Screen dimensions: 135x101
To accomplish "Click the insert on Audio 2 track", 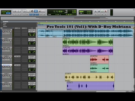I will click(x=17, y=56).
